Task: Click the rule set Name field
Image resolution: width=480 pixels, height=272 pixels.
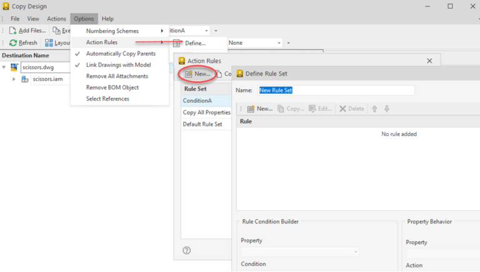Action: (336, 90)
